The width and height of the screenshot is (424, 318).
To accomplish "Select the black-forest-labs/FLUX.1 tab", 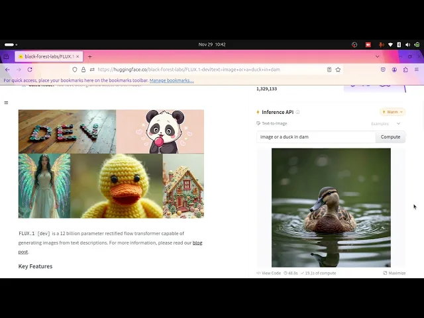I will pos(48,56).
